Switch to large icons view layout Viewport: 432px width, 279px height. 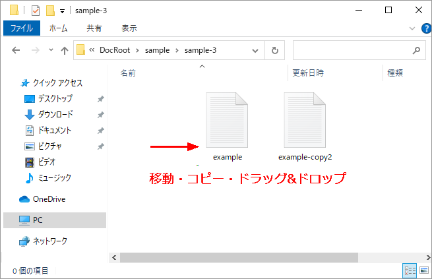click(423, 270)
